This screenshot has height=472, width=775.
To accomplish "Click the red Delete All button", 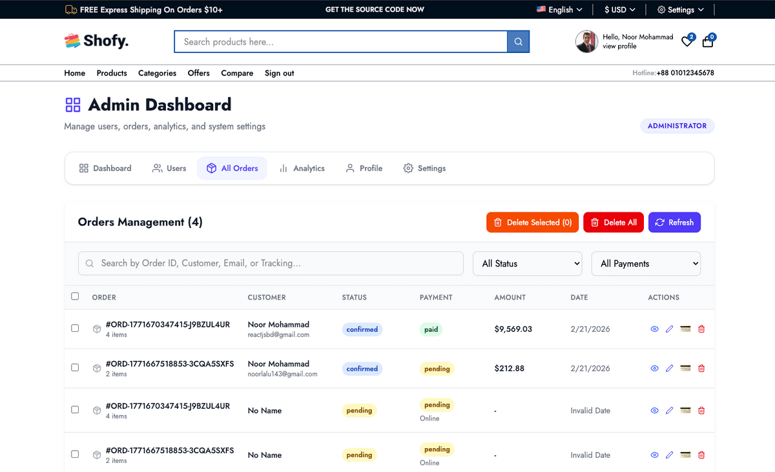I will point(614,223).
